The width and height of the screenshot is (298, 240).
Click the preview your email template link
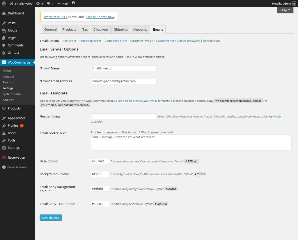pos(143,101)
